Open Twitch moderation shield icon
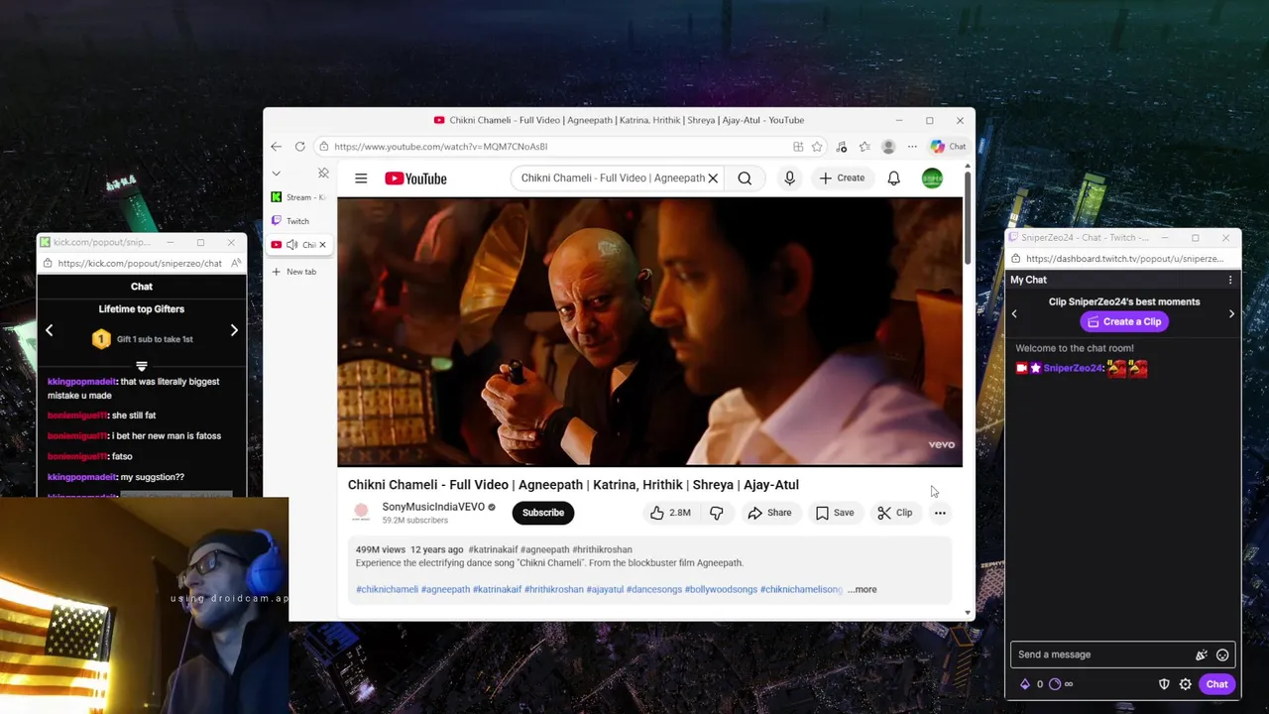 pos(1164,684)
